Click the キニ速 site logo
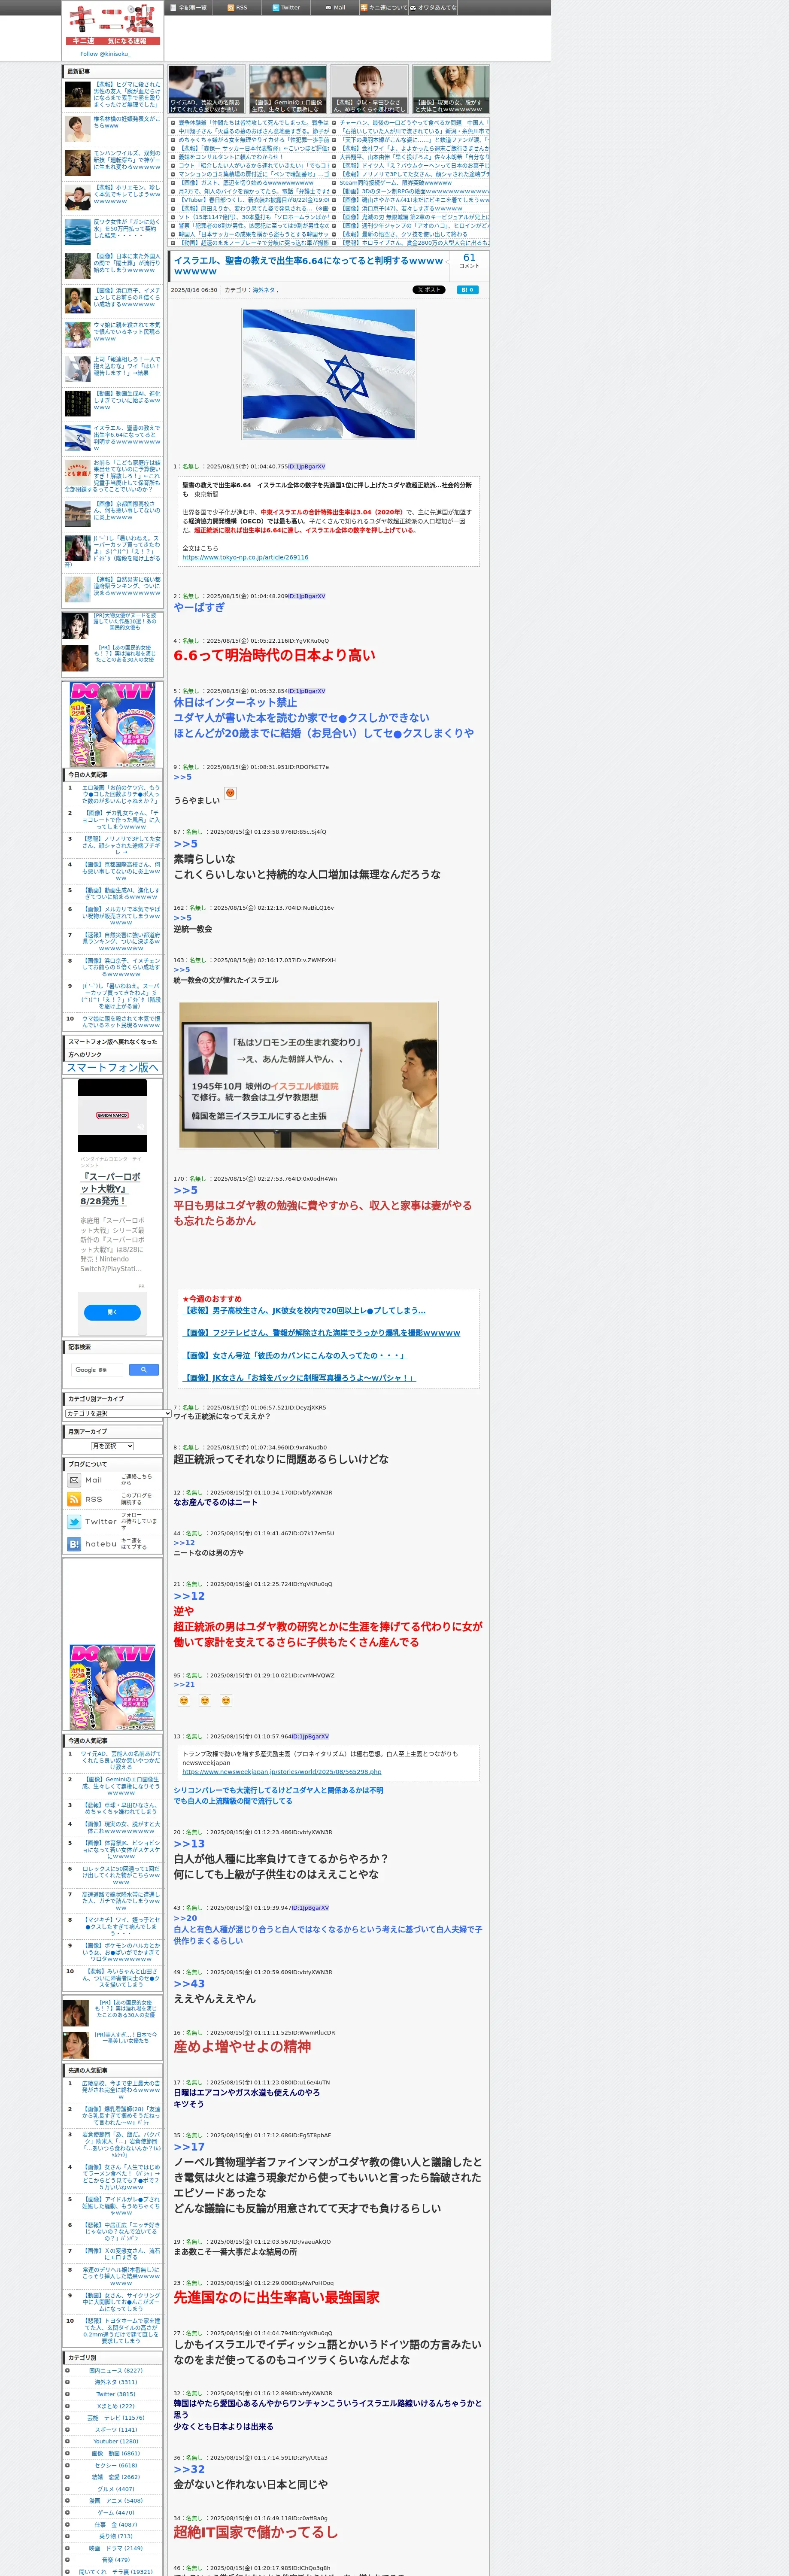 click(x=113, y=24)
